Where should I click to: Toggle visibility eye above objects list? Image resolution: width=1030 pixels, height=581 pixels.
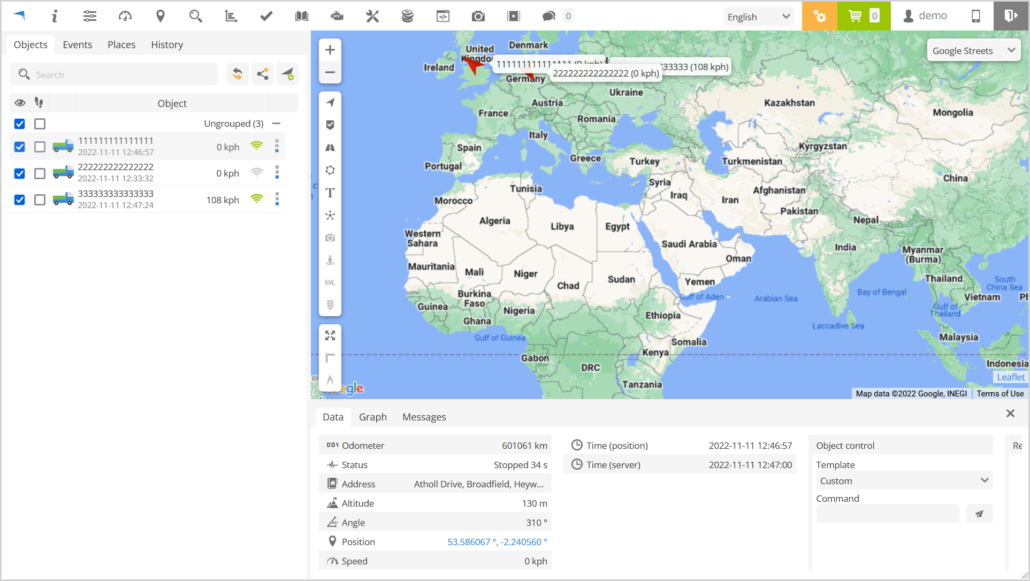click(x=20, y=102)
